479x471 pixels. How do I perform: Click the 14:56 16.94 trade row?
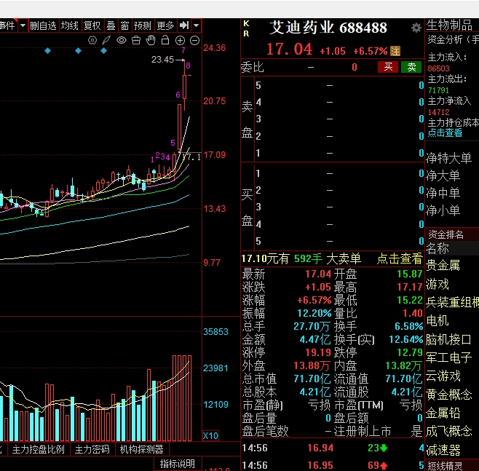click(x=333, y=448)
